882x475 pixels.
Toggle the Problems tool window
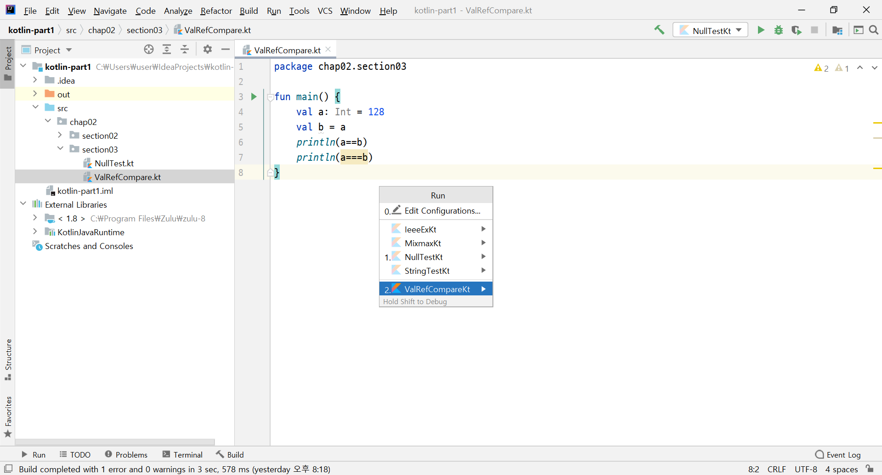[x=126, y=454]
